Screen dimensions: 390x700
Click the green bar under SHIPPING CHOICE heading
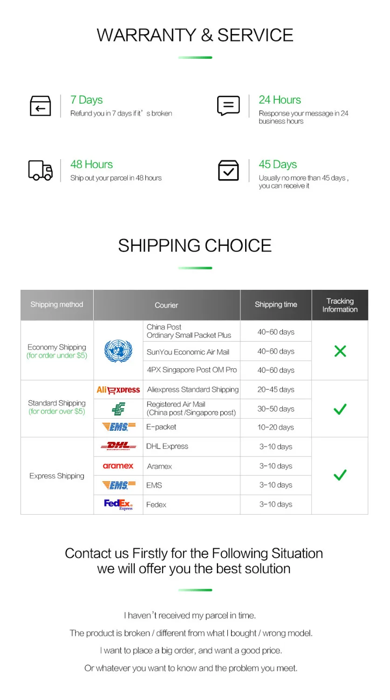[x=195, y=268]
